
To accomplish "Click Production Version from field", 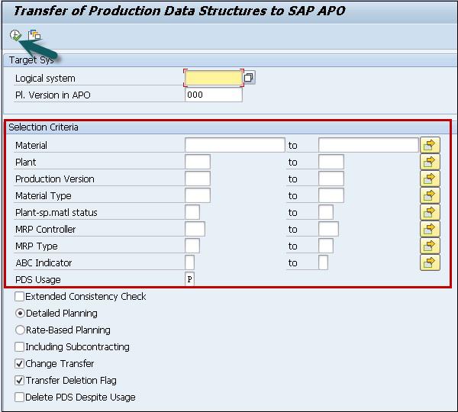I will [198, 179].
